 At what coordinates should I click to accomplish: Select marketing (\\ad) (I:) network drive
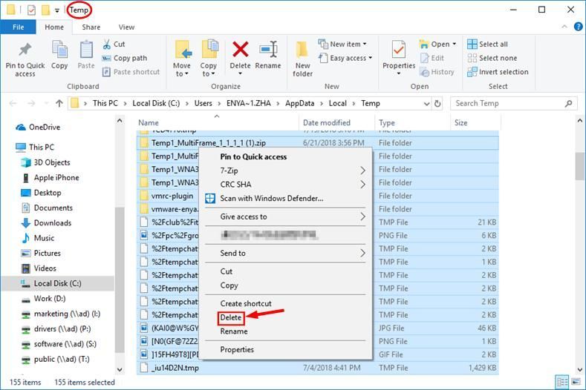[61, 314]
